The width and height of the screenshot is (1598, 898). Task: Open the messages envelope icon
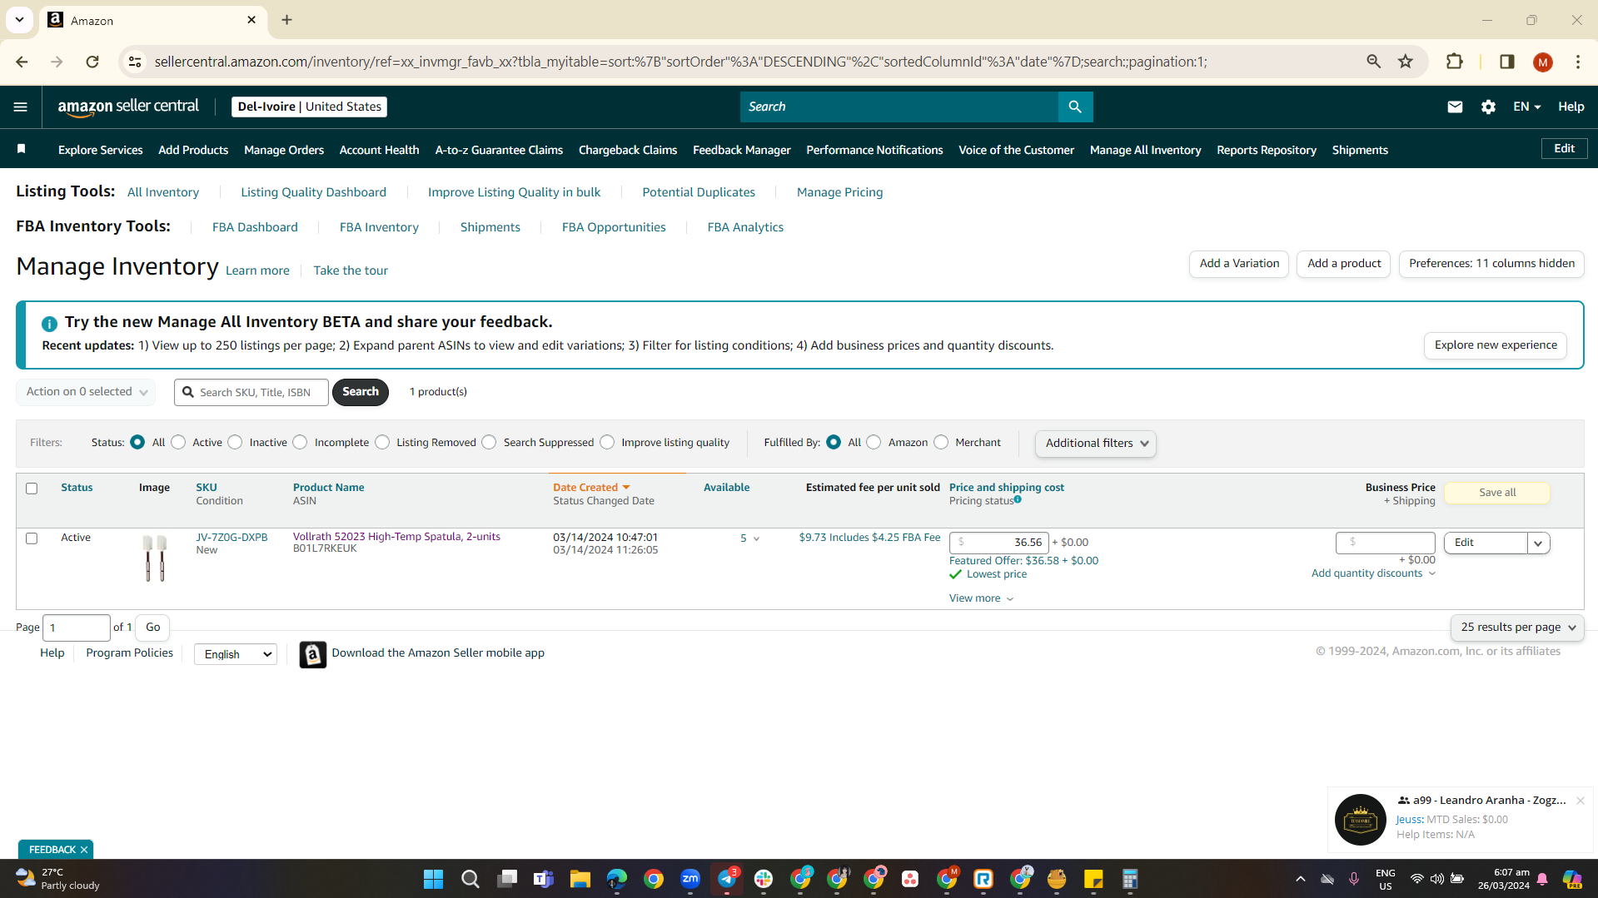(1455, 107)
